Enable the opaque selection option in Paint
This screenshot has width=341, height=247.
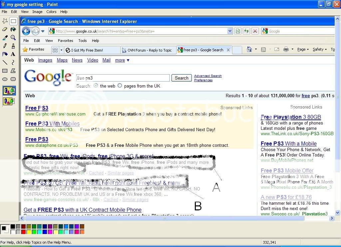[x=9, y=91]
